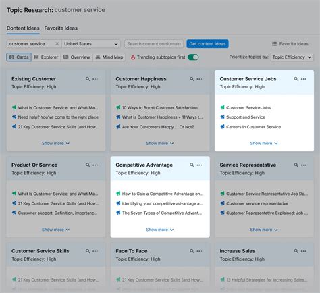The image size is (320, 293).
Task: Click the megaphone icon beside 10 Ways to Boost Customer Satisfaction
Action: pyautogui.click(x=118, y=107)
